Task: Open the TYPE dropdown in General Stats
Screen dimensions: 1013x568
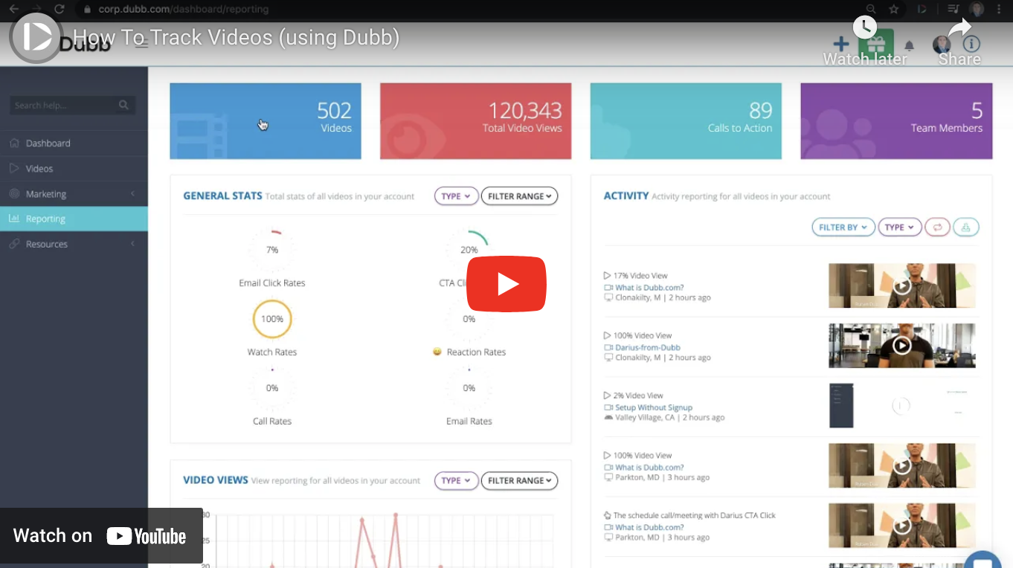Action: (456, 196)
